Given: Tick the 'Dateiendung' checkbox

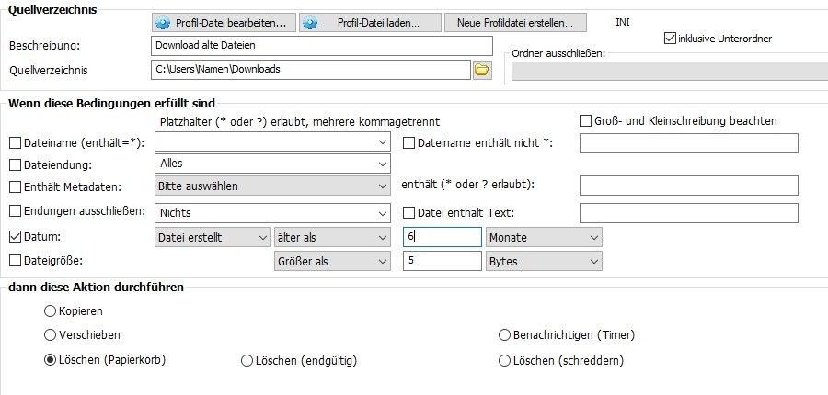Looking at the screenshot, I should coord(15,164).
